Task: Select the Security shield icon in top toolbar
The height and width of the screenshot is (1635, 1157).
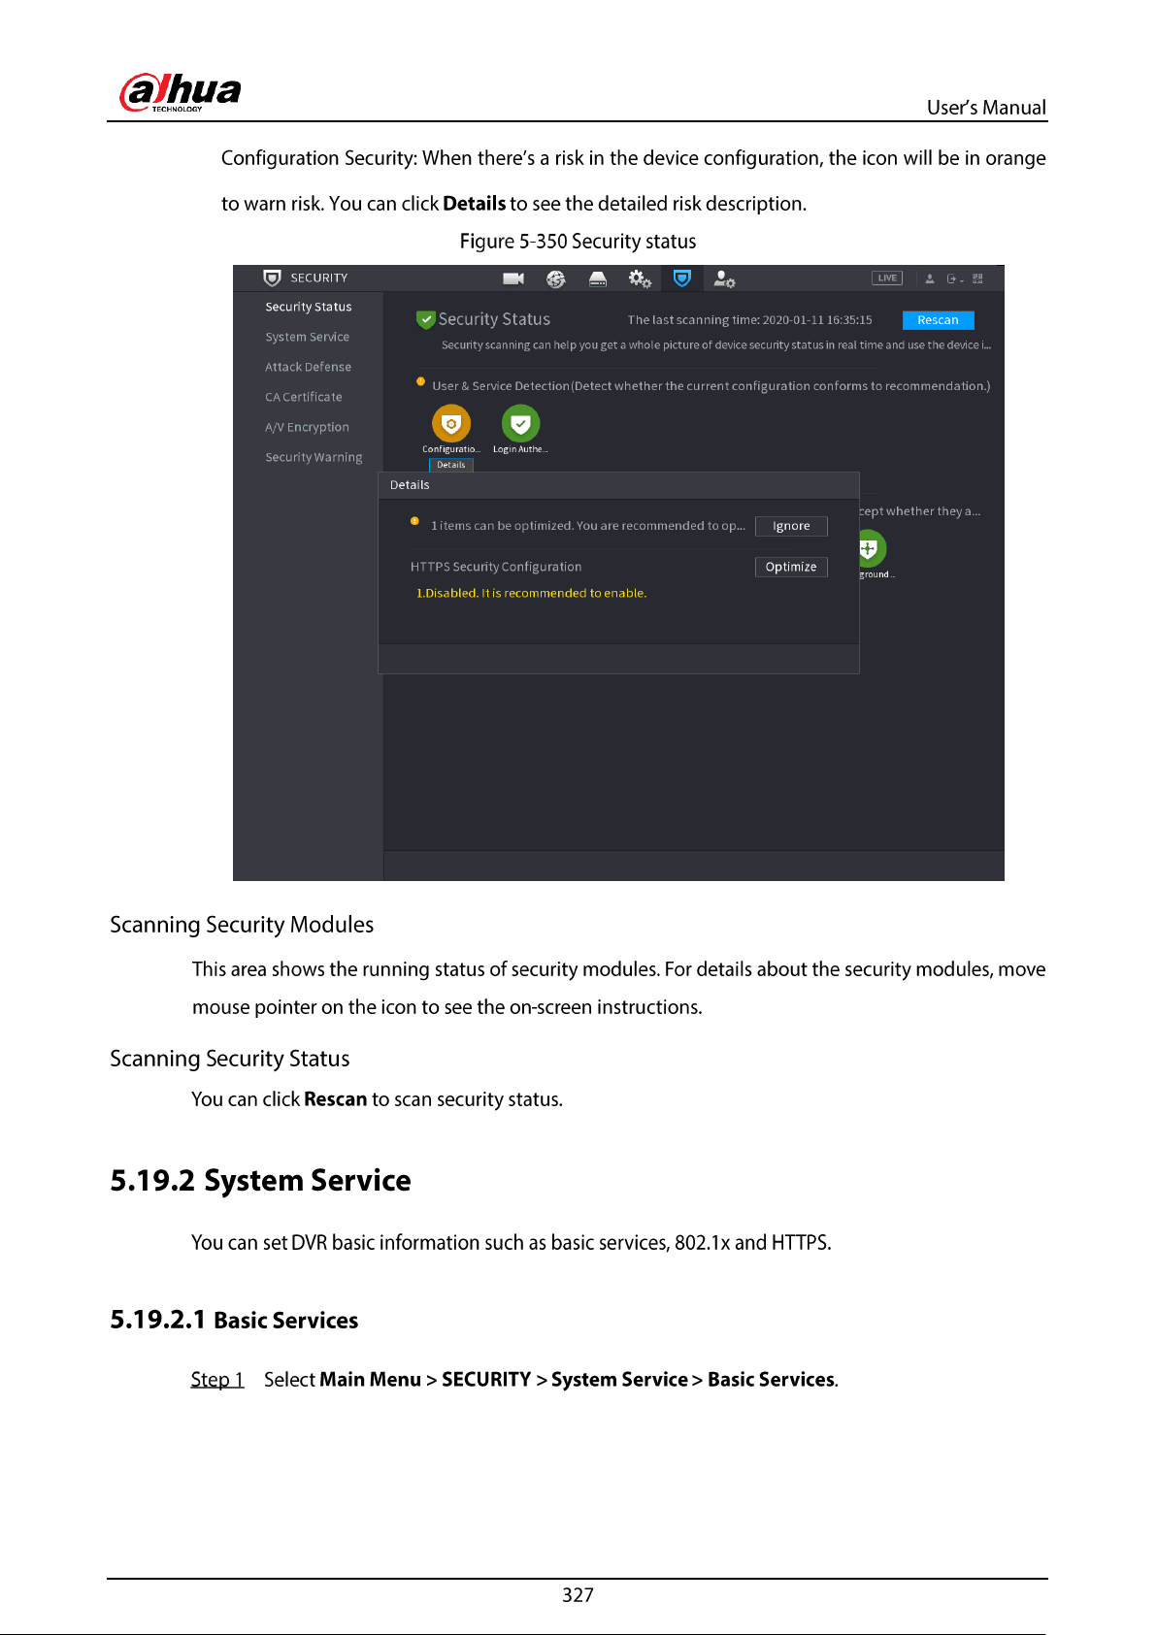Action: click(x=682, y=278)
